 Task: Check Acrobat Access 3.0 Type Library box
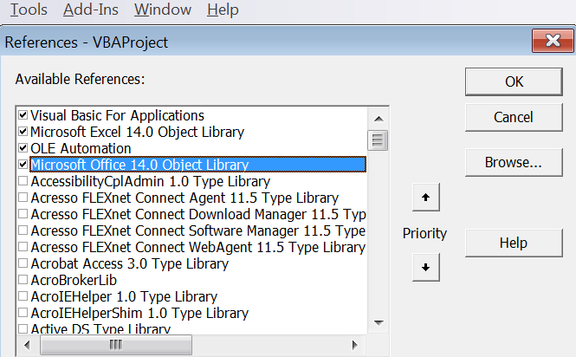click(x=23, y=263)
